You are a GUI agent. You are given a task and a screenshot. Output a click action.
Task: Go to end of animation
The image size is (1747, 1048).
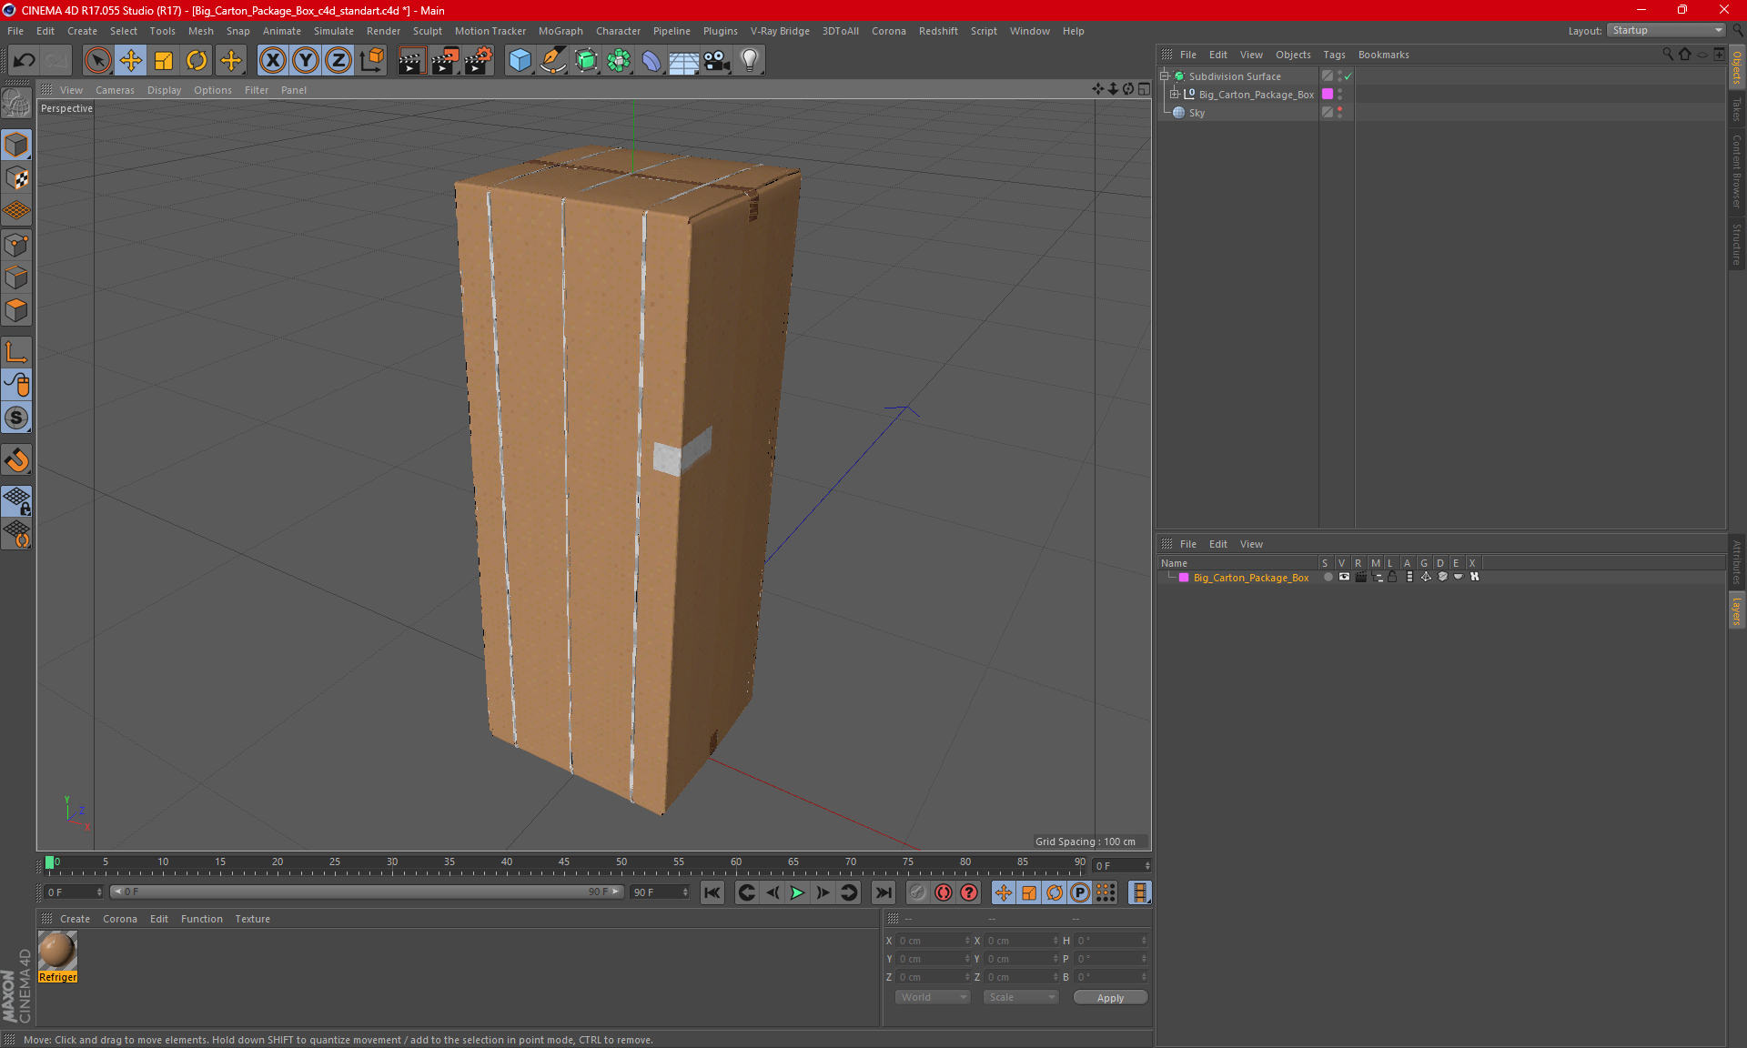coord(883,892)
